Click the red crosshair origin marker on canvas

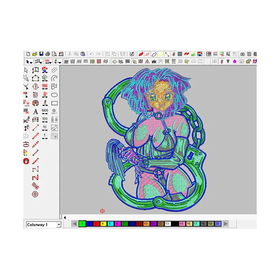click(102, 211)
